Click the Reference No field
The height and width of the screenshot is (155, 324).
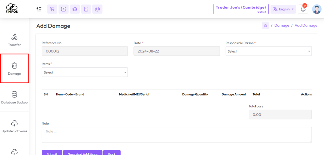pyautogui.click(x=85, y=51)
